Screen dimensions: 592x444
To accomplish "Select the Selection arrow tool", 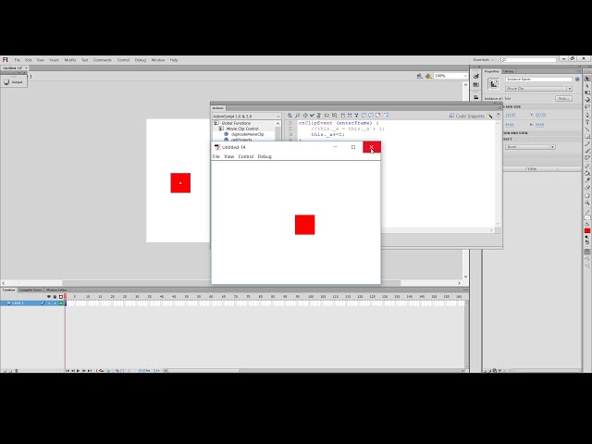I will [x=587, y=79].
